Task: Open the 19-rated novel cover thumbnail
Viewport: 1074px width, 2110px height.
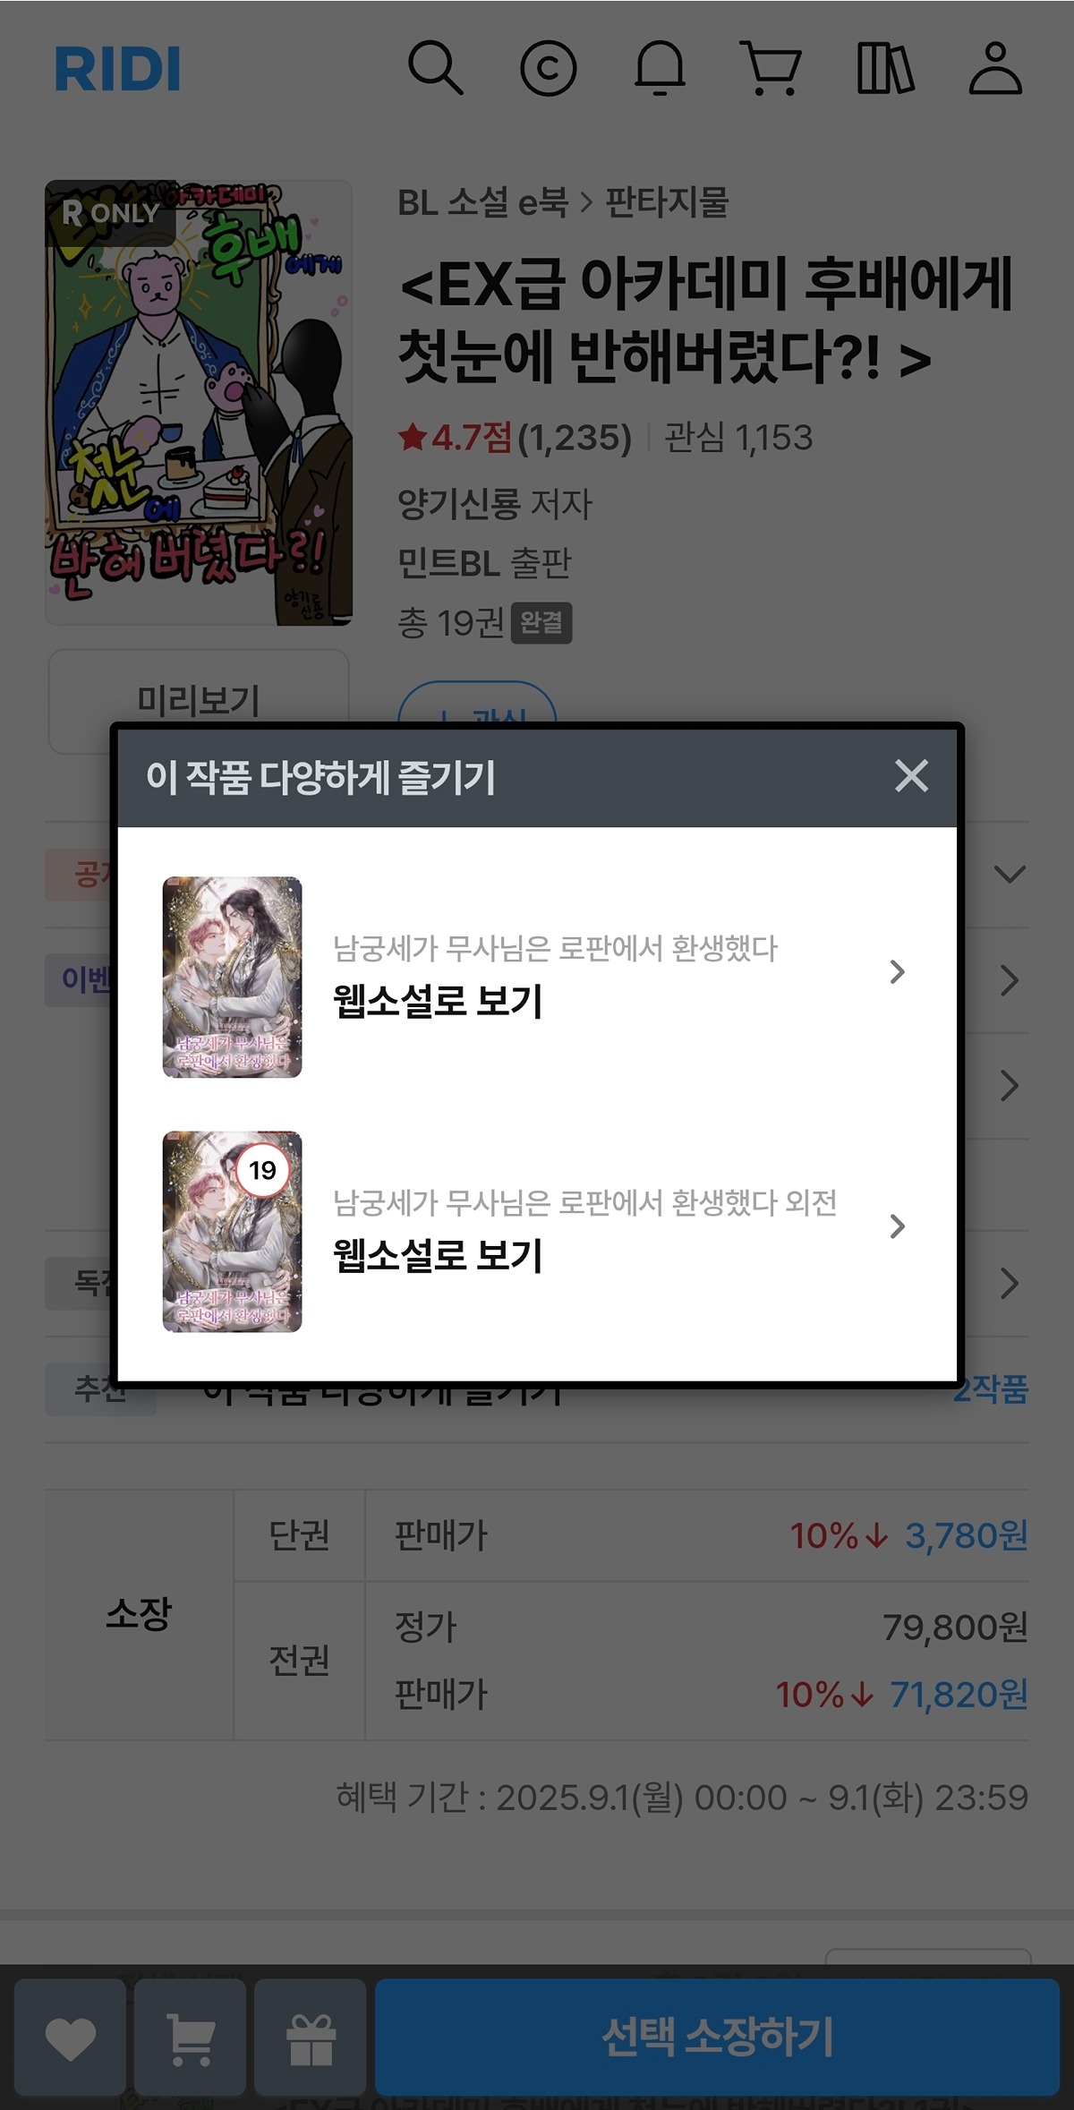Action: [232, 1231]
